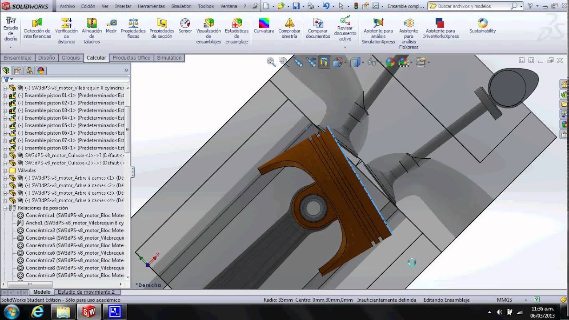The height and width of the screenshot is (320, 569).
Task: Open ConfigurationManager tab icon
Action: (x=29, y=70)
